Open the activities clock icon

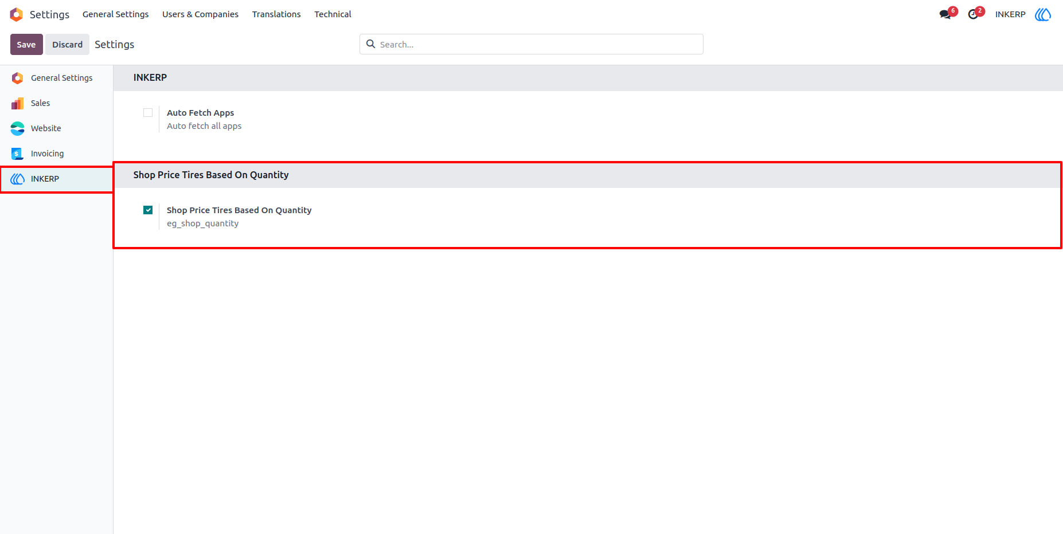tap(973, 14)
